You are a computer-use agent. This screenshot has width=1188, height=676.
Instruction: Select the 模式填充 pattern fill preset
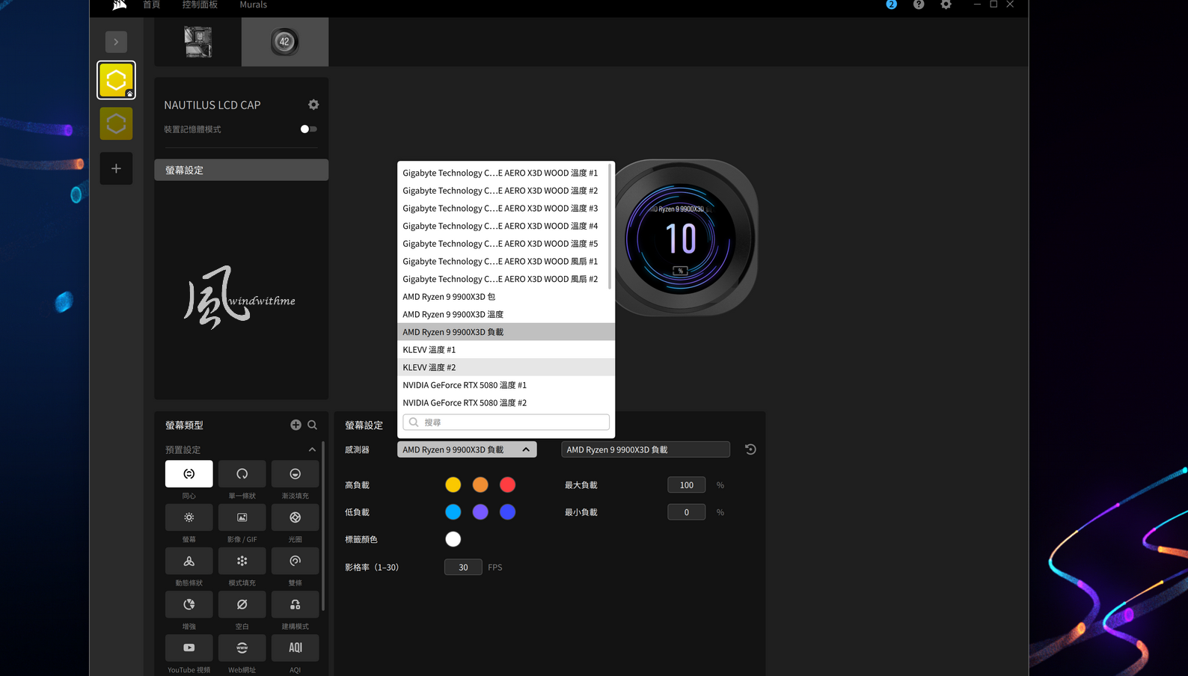(242, 561)
